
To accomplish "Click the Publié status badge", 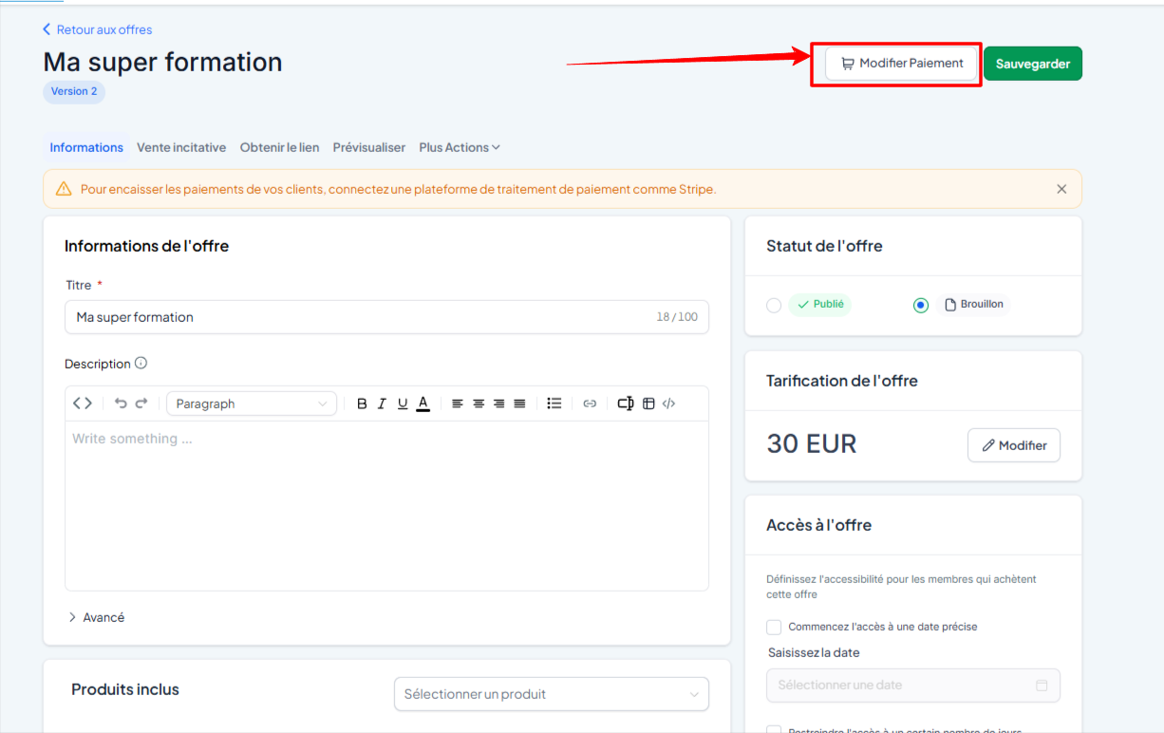I will click(x=820, y=305).
